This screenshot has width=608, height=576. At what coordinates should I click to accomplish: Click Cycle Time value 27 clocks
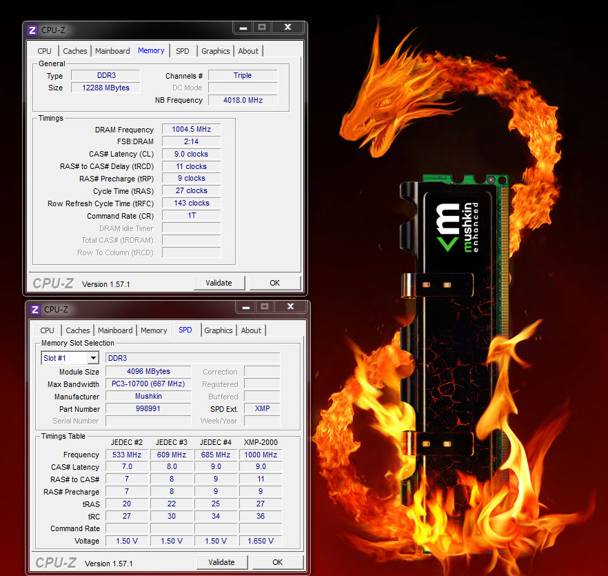(x=191, y=190)
